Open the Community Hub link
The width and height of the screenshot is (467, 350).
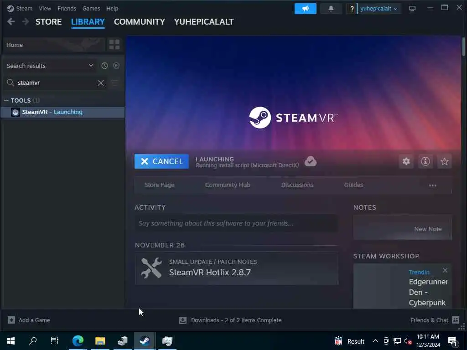[x=228, y=185]
